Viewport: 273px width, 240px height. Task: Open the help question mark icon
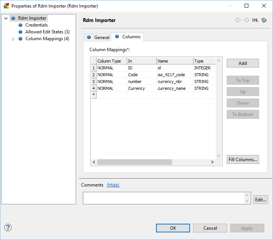[x=8, y=227]
